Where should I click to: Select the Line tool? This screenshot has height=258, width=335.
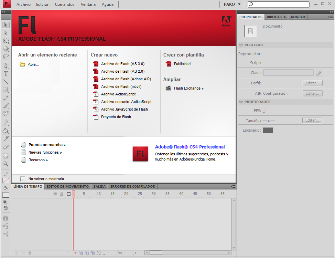pos(6,82)
